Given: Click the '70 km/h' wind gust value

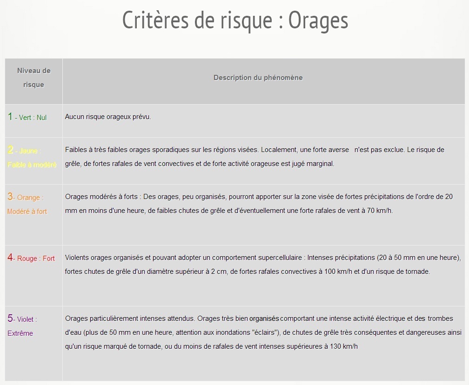Looking at the screenshot, I should 380,211.
